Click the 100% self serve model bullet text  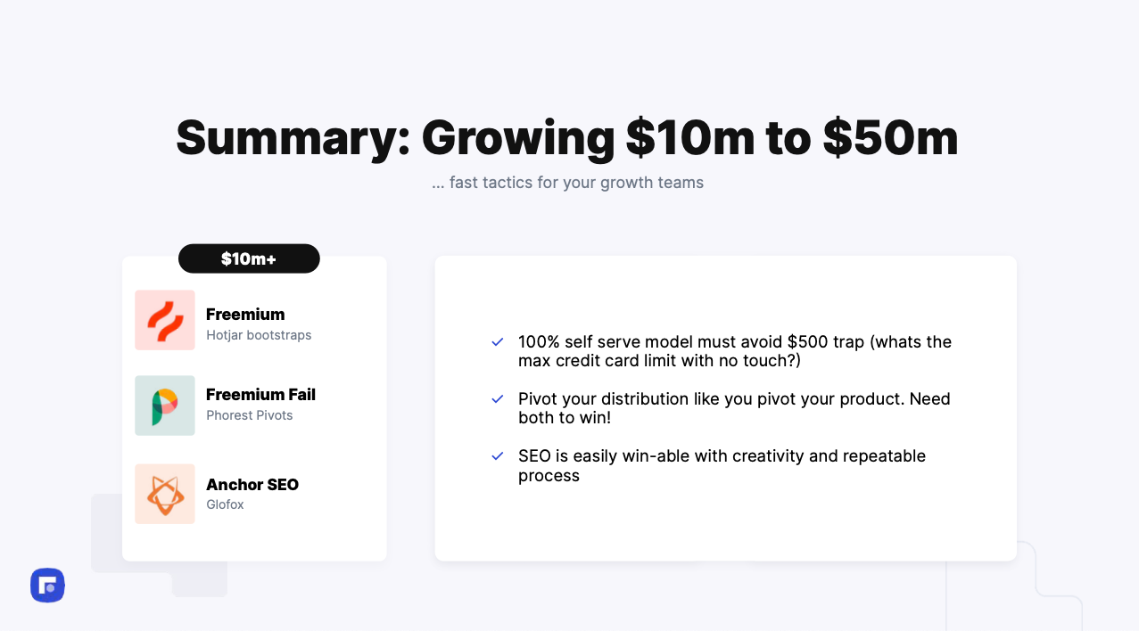point(735,351)
